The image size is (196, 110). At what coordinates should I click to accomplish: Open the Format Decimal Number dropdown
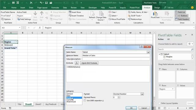[x=142, y=94]
